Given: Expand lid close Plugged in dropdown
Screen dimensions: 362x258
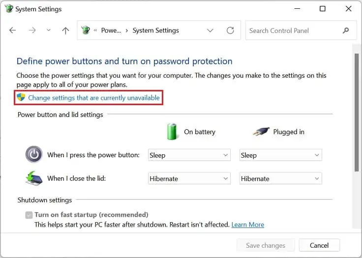Looking at the screenshot, I should click(x=280, y=179).
